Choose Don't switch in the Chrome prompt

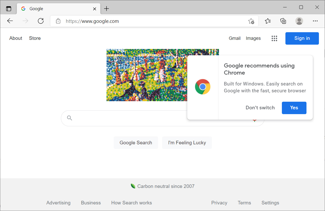click(260, 108)
